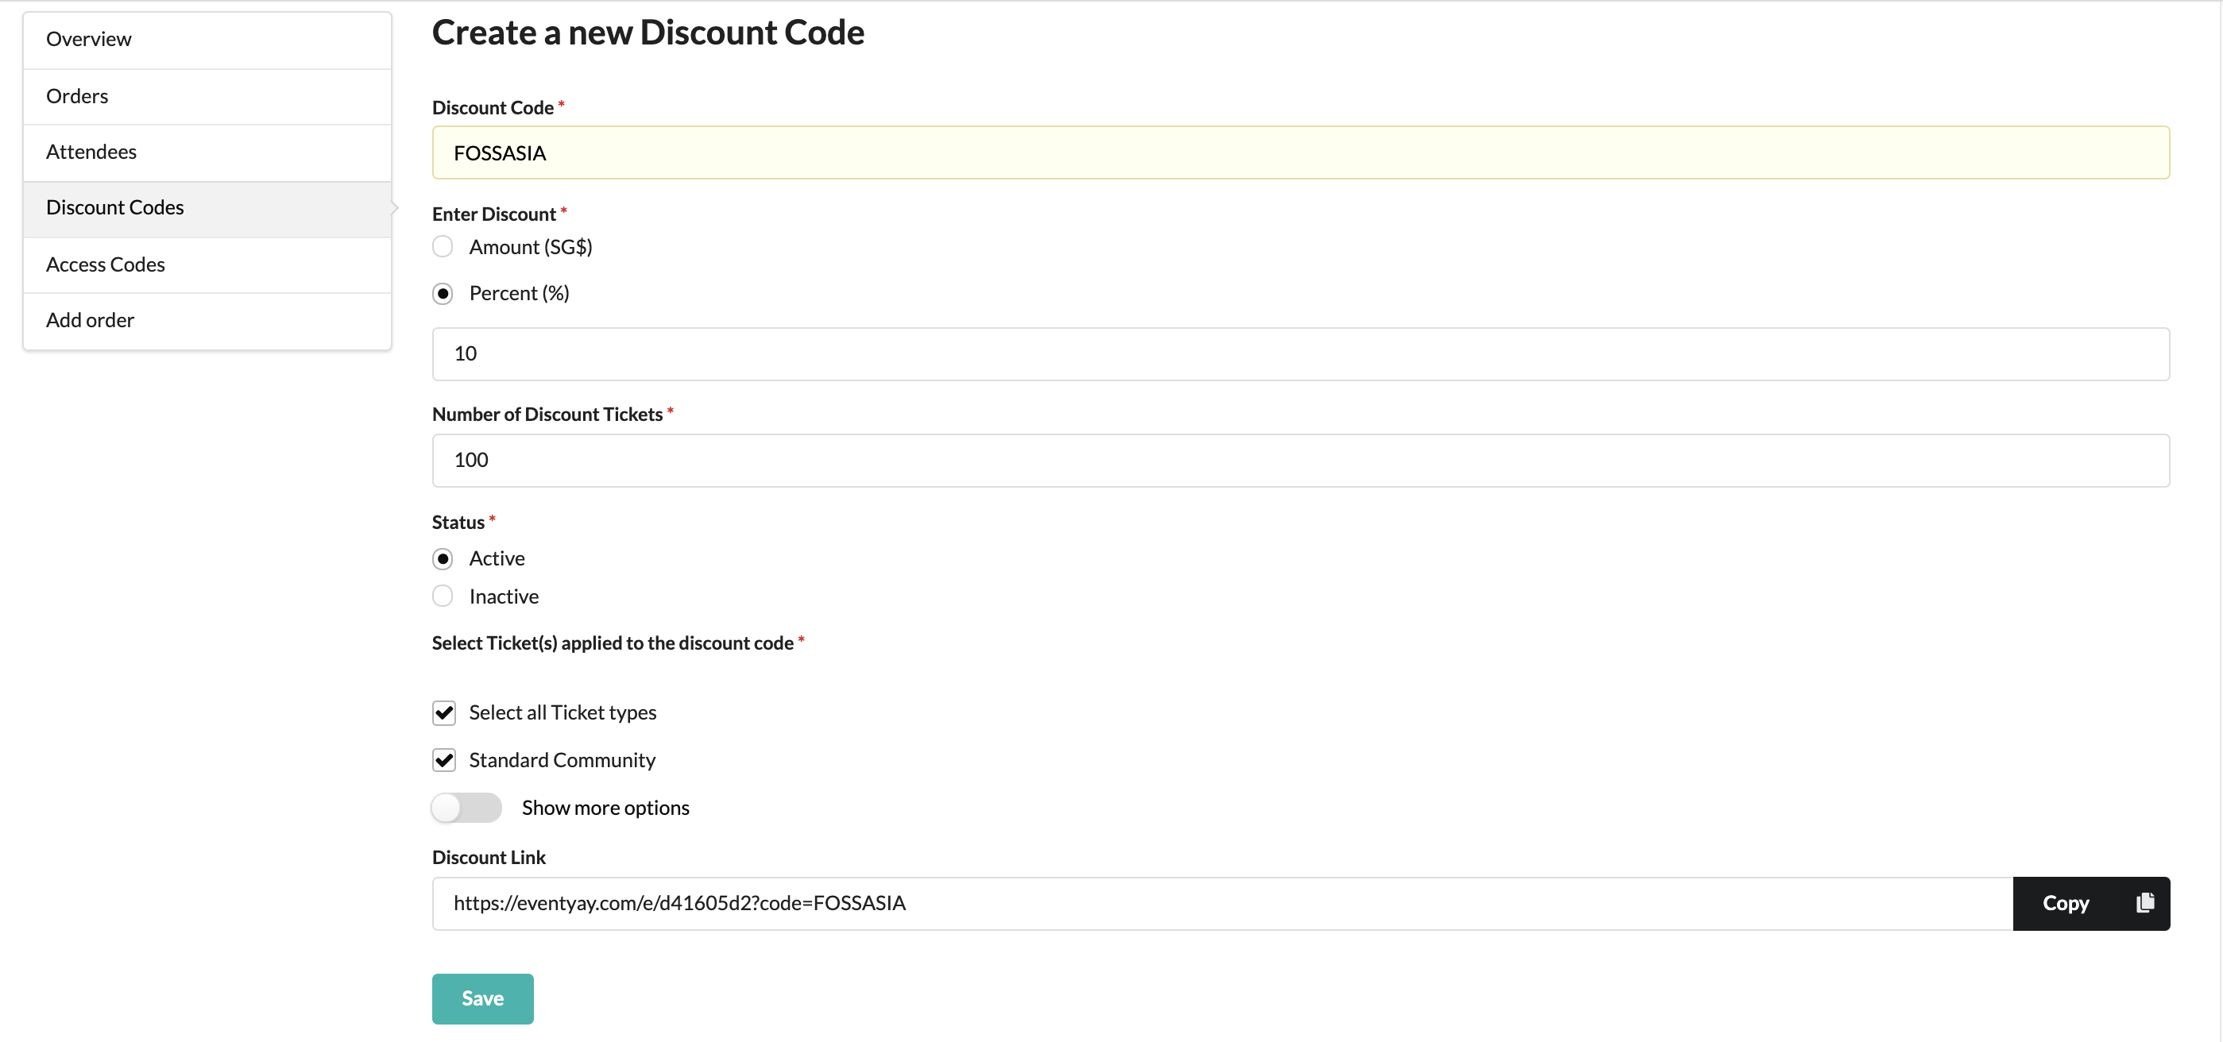Edit Number of Discount Tickets field
This screenshot has width=2223, height=1042.
(1301, 461)
